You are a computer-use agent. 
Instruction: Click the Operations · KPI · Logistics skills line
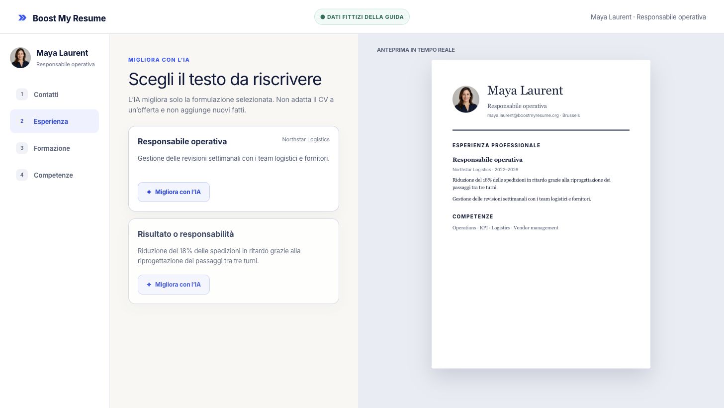point(505,227)
